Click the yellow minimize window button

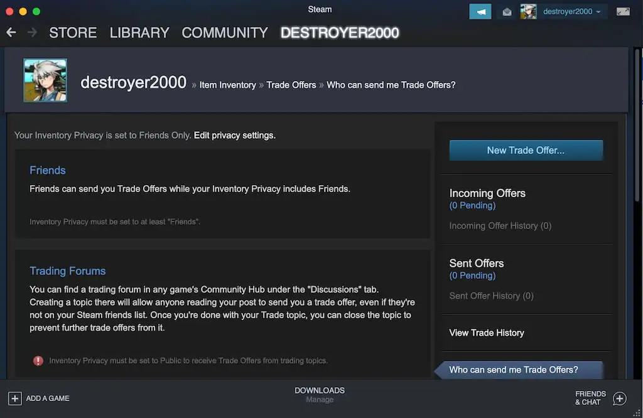23,11
